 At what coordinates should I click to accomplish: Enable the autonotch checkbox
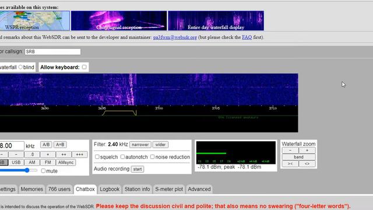pos(122,157)
